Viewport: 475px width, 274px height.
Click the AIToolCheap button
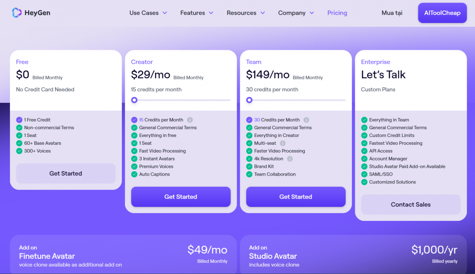(442, 13)
